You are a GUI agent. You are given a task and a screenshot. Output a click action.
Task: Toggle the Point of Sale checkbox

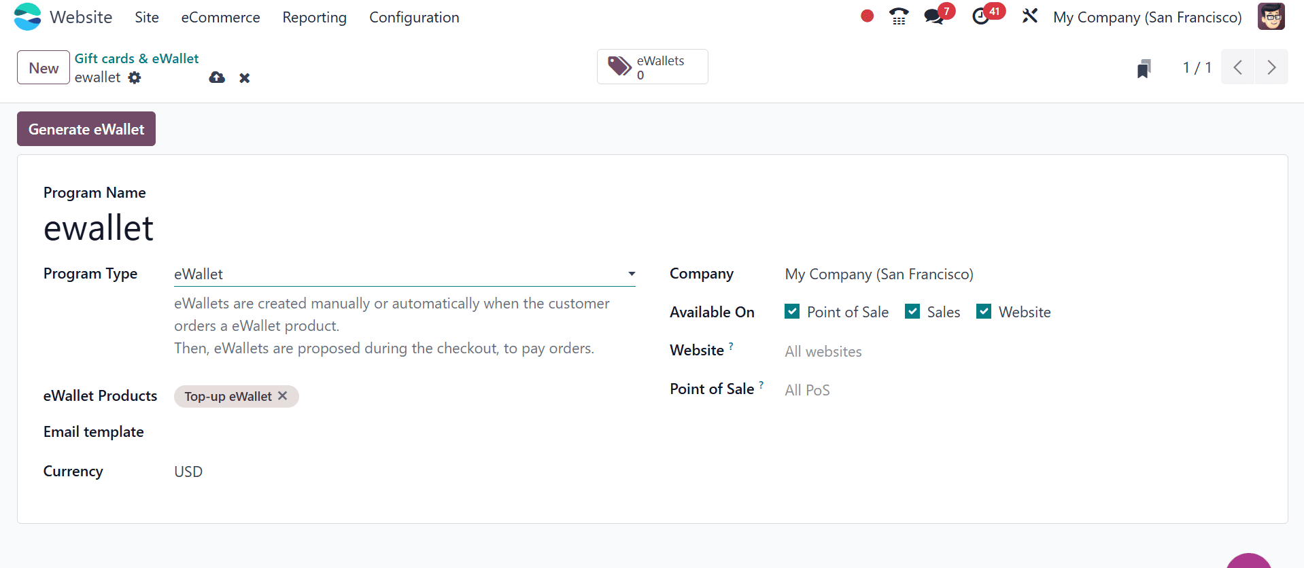click(792, 311)
